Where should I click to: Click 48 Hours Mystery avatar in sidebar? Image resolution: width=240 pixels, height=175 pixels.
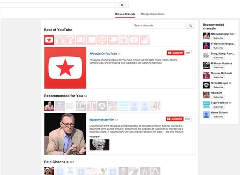pos(206,65)
